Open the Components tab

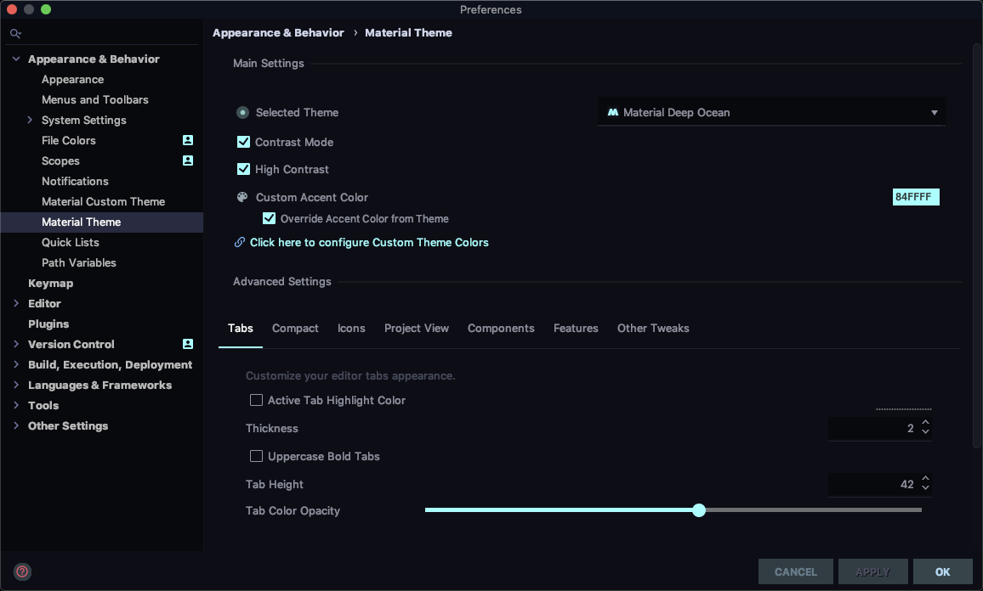[501, 328]
